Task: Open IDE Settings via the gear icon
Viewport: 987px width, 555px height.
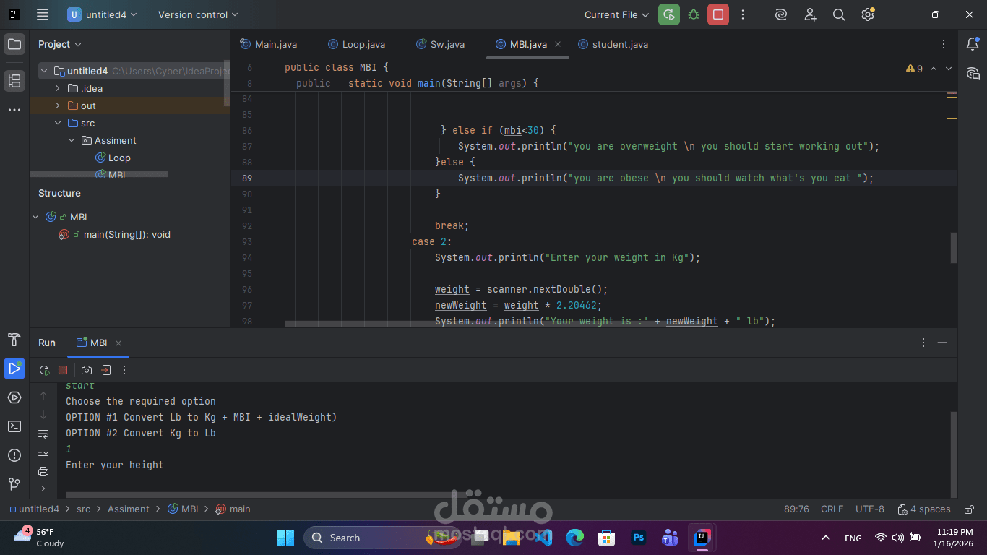Action: click(x=868, y=14)
